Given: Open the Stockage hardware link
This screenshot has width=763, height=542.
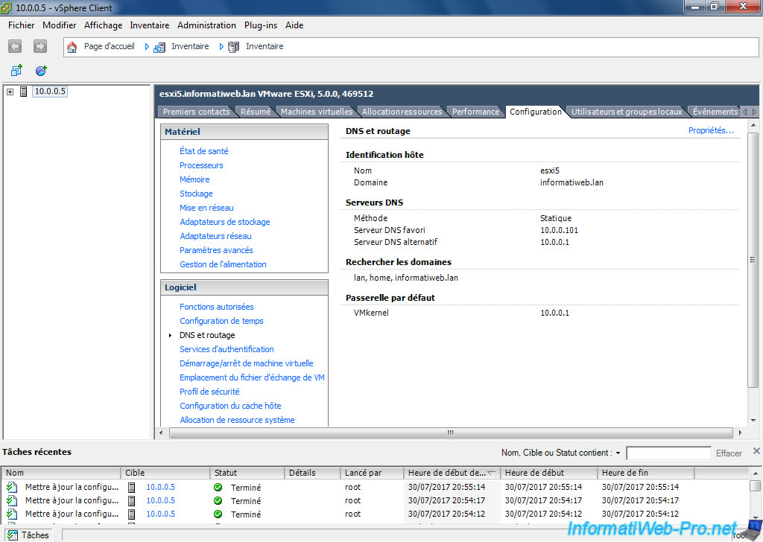Looking at the screenshot, I should pos(196,194).
